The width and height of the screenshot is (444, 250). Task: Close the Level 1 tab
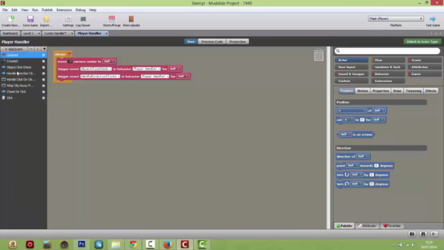pyautogui.click(x=39, y=33)
